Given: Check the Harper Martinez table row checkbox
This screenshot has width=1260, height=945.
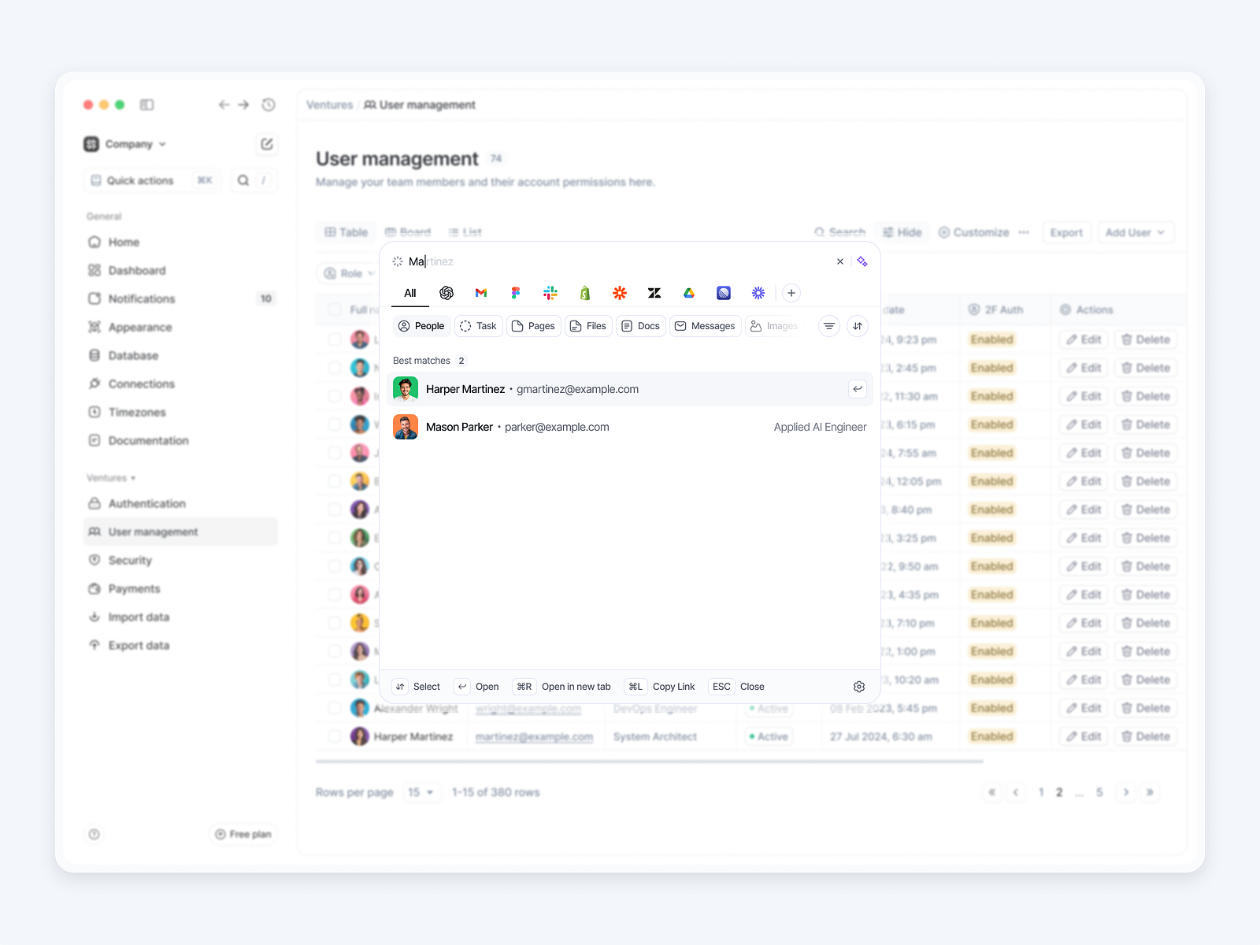Looking at the screenshot, I should pyautogui.click(x=335, y=736).
